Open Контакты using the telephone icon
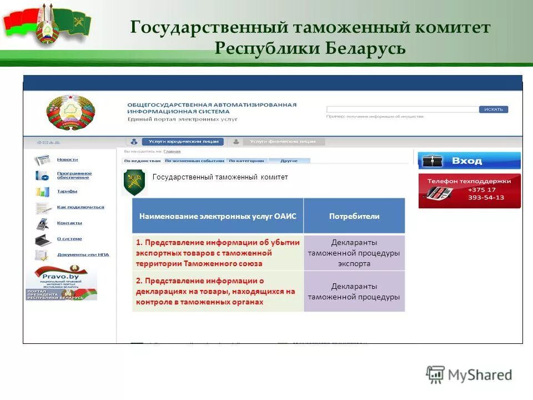Screen dimensions: 533x400 42,224
